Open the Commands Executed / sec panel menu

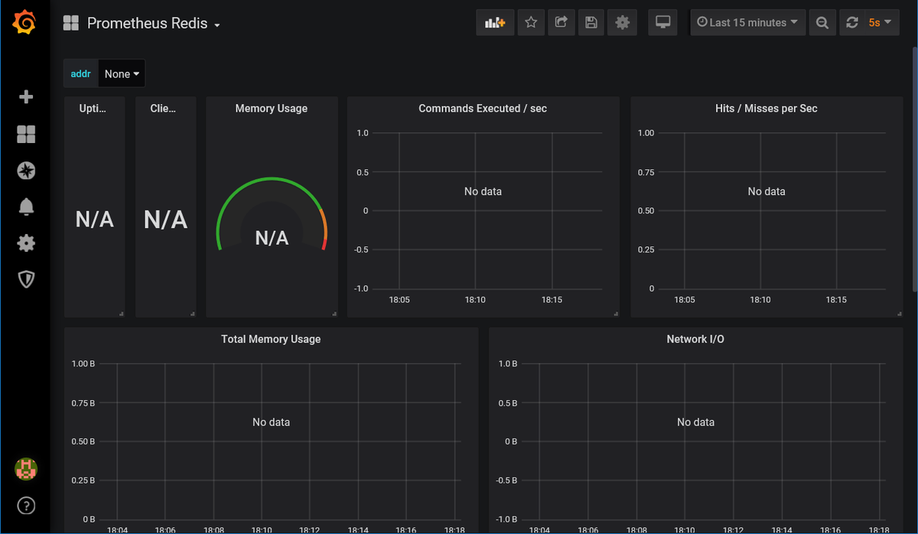click(x=483, y=109)
